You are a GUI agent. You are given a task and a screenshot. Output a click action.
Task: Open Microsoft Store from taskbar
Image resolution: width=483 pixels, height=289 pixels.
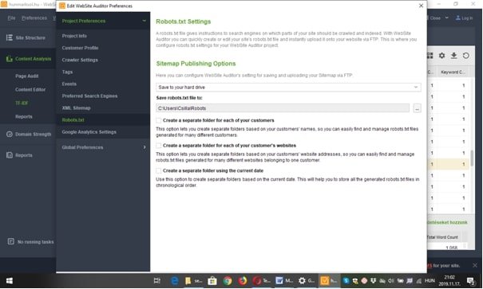(212, 281)
